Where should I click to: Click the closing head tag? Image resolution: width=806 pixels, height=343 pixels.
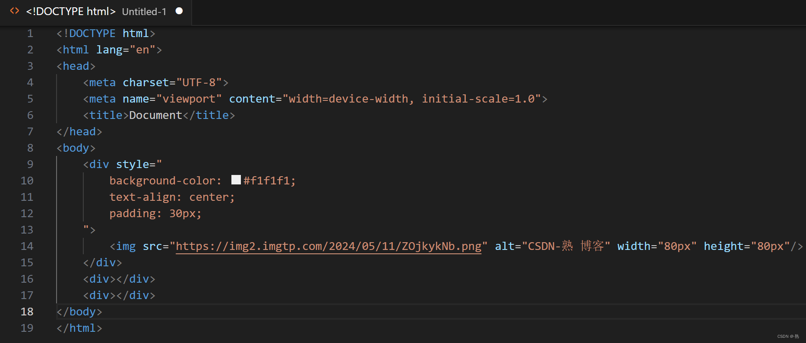pyautogui.click(x=79, y=132)
